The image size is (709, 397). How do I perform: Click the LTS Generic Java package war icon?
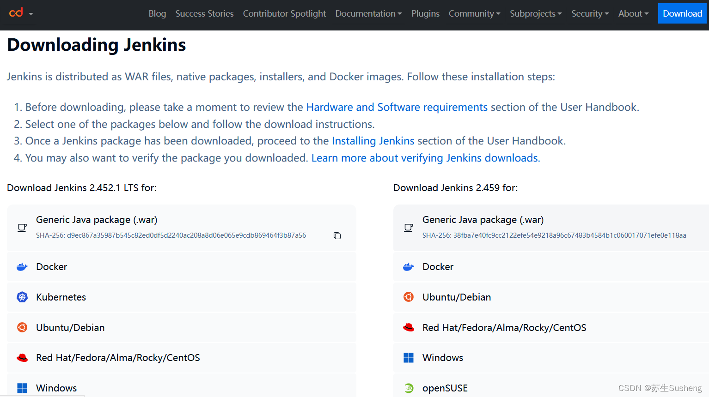[x=22, y=228]
